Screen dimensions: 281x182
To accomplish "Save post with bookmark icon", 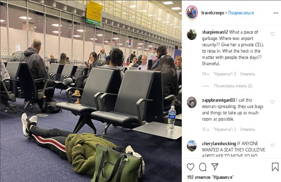I will coord(275,167).
